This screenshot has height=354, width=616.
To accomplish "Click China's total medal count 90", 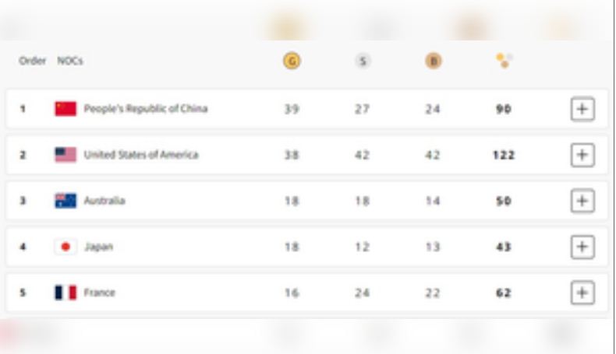I will coord(504,109).
